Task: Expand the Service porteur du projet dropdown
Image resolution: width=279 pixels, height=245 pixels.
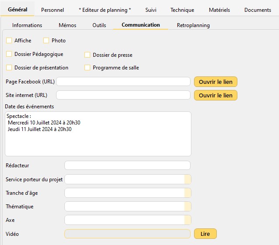Action: point(187,179)
